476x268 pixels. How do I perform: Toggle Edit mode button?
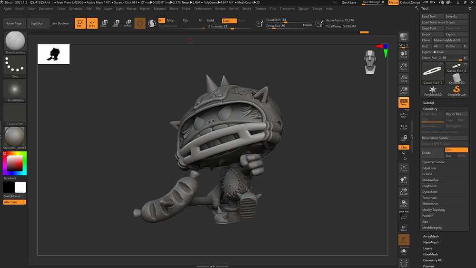pos(80,23)
